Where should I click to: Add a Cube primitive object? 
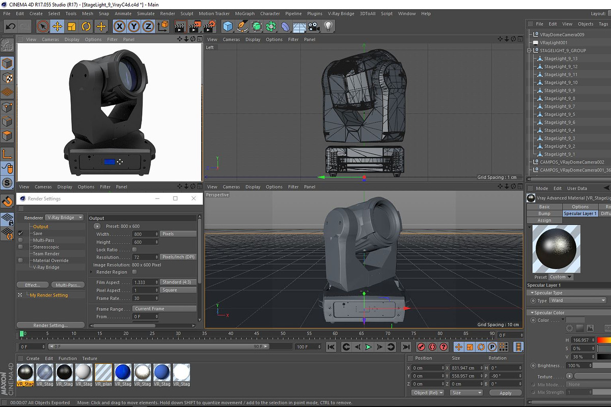pos(228,26)
